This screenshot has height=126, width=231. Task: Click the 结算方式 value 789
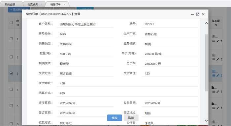pos(62,93)
